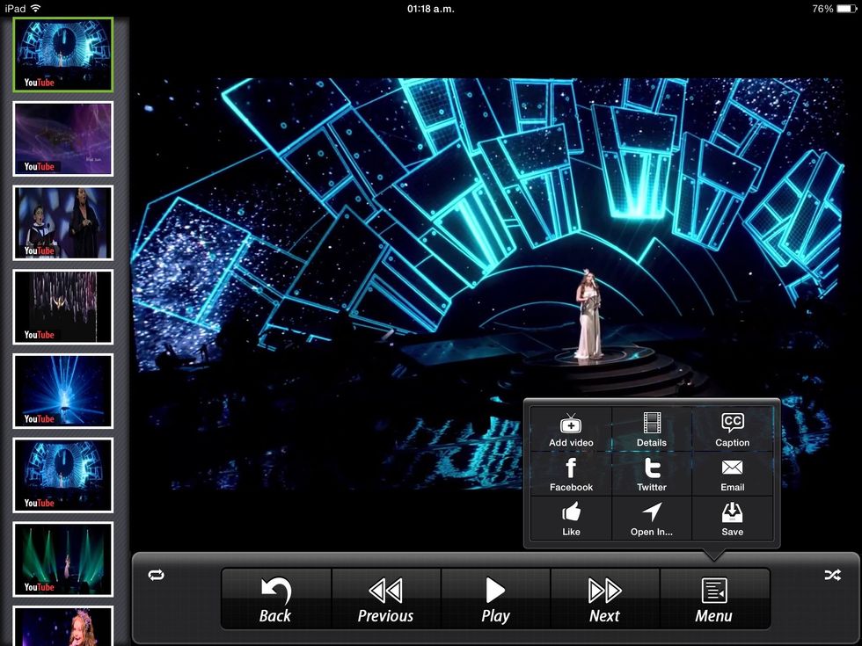
Task: Toggle shuffle mode on playback bar
Action: [x=832, y=575]
